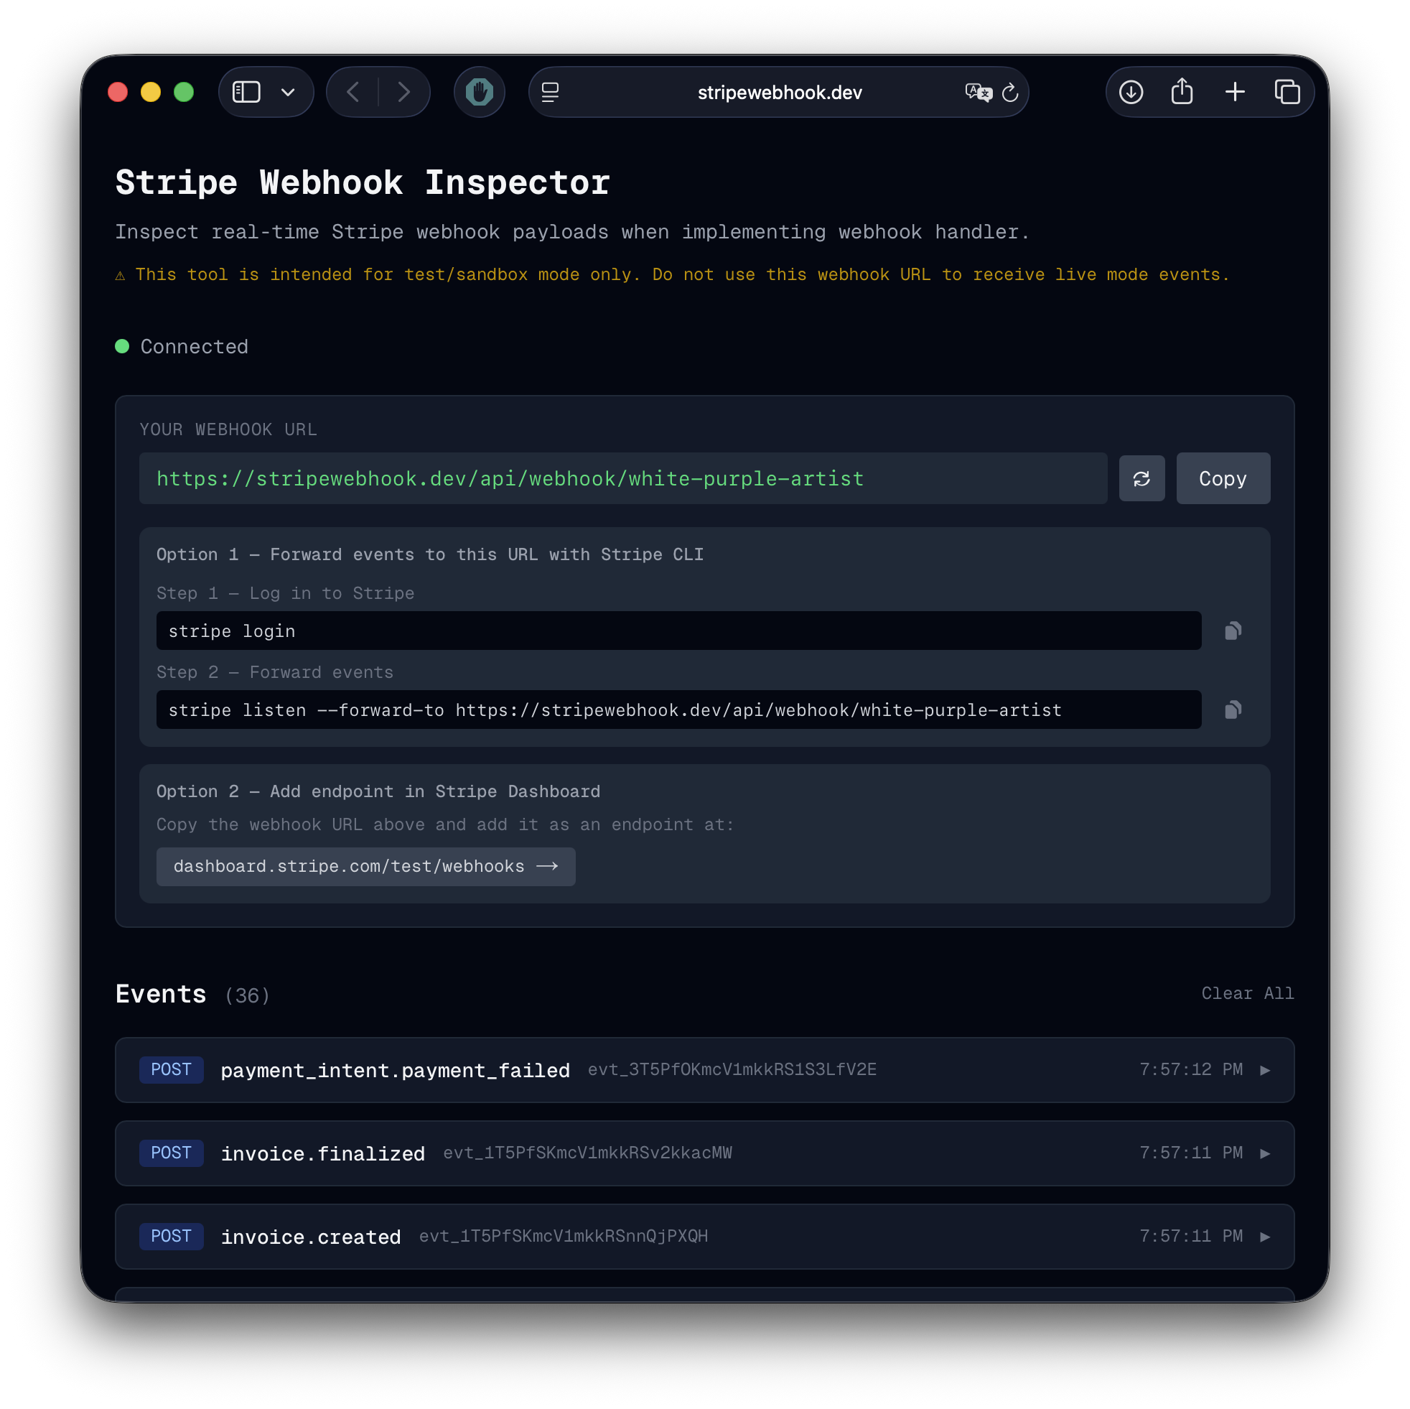The height and width of the screenshot is (1409, 1410).
Task: Expand the invoice.finalized event row
Action: point(1266,1153)
